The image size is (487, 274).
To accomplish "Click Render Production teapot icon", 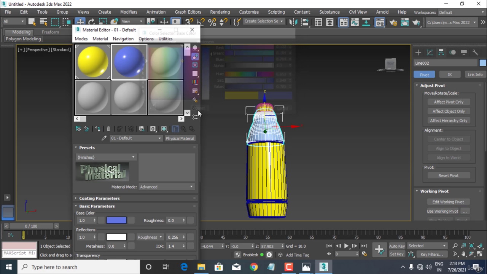I will click(416, 22).
